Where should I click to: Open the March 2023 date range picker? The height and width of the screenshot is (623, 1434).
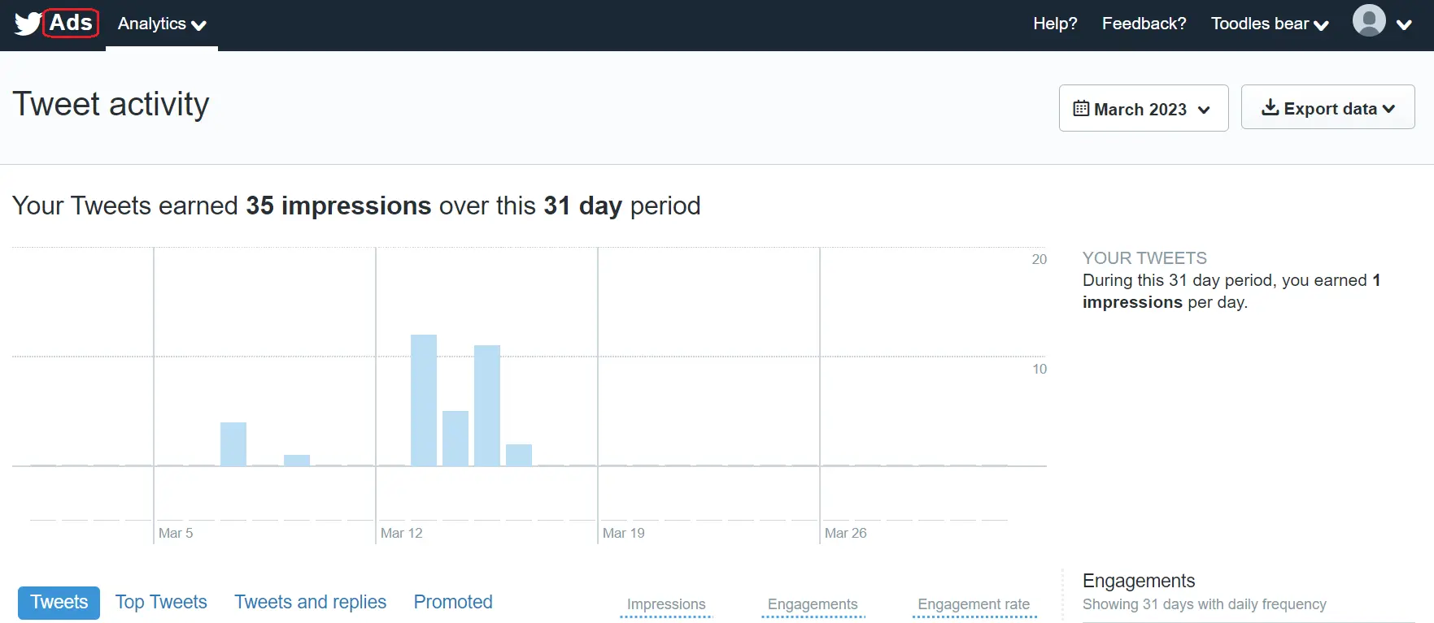[1143, 109]
